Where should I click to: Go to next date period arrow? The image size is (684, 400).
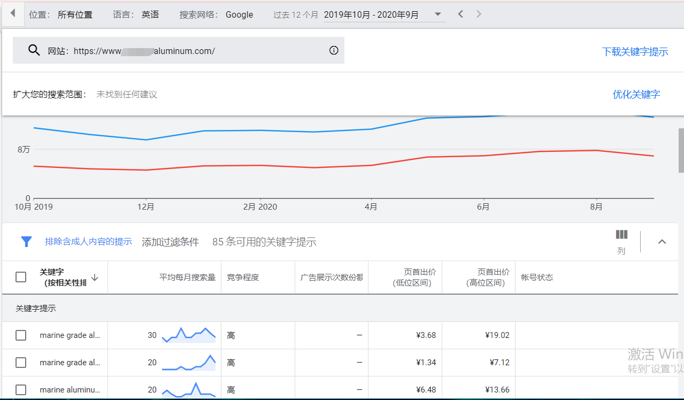(479, 14)
